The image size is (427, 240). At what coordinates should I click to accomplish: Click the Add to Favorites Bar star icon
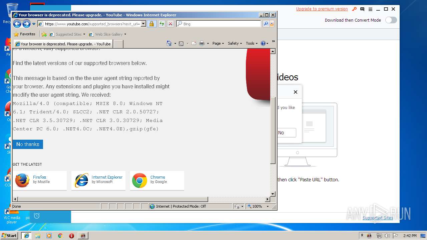pos(44,34)
